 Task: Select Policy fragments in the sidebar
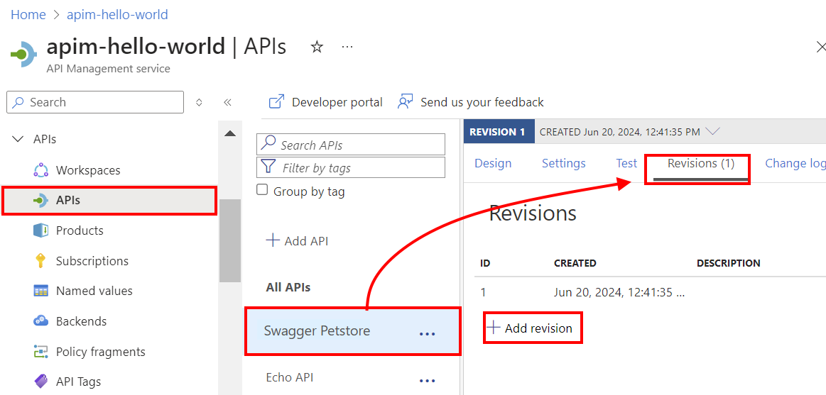[x=101, y=351]
